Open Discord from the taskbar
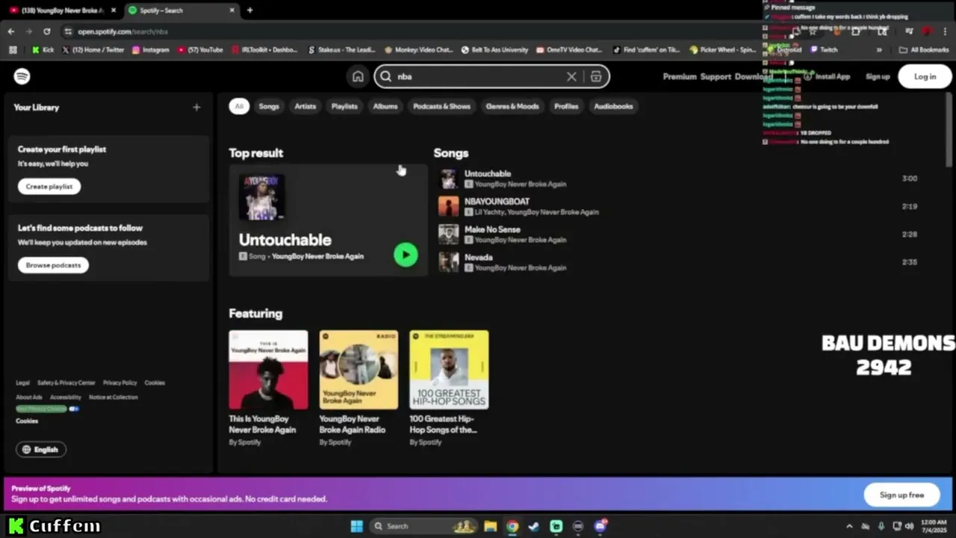956x538 pixels. (600, 526)
